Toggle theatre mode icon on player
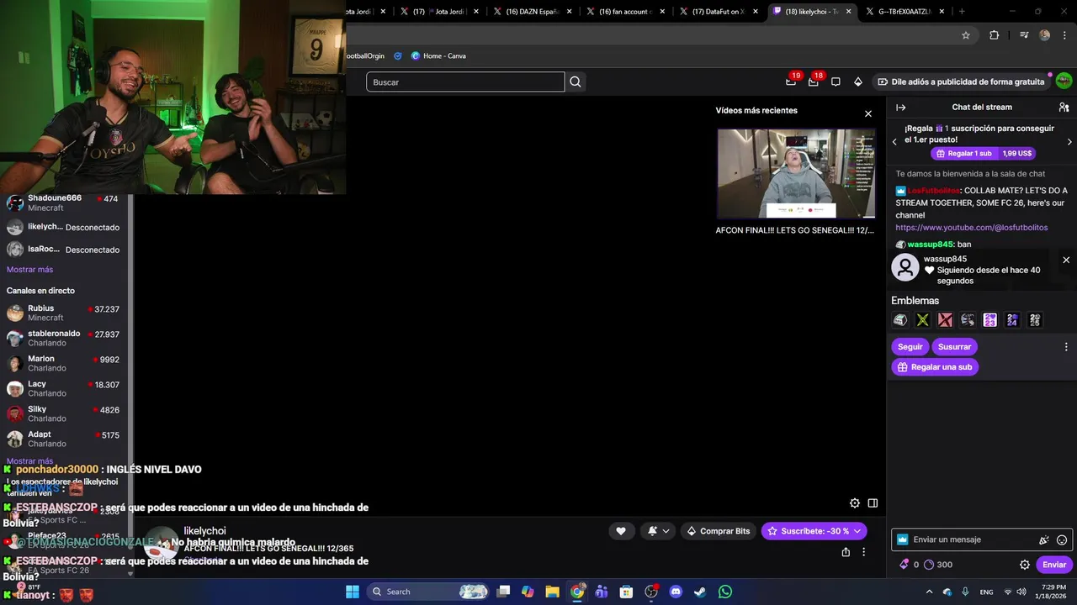The width and height of the screenshot is (1077, 605). point(873,503)
